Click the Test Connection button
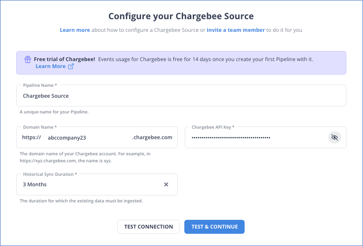This screenshot has height=246, width=363. (x=149, y=227)
